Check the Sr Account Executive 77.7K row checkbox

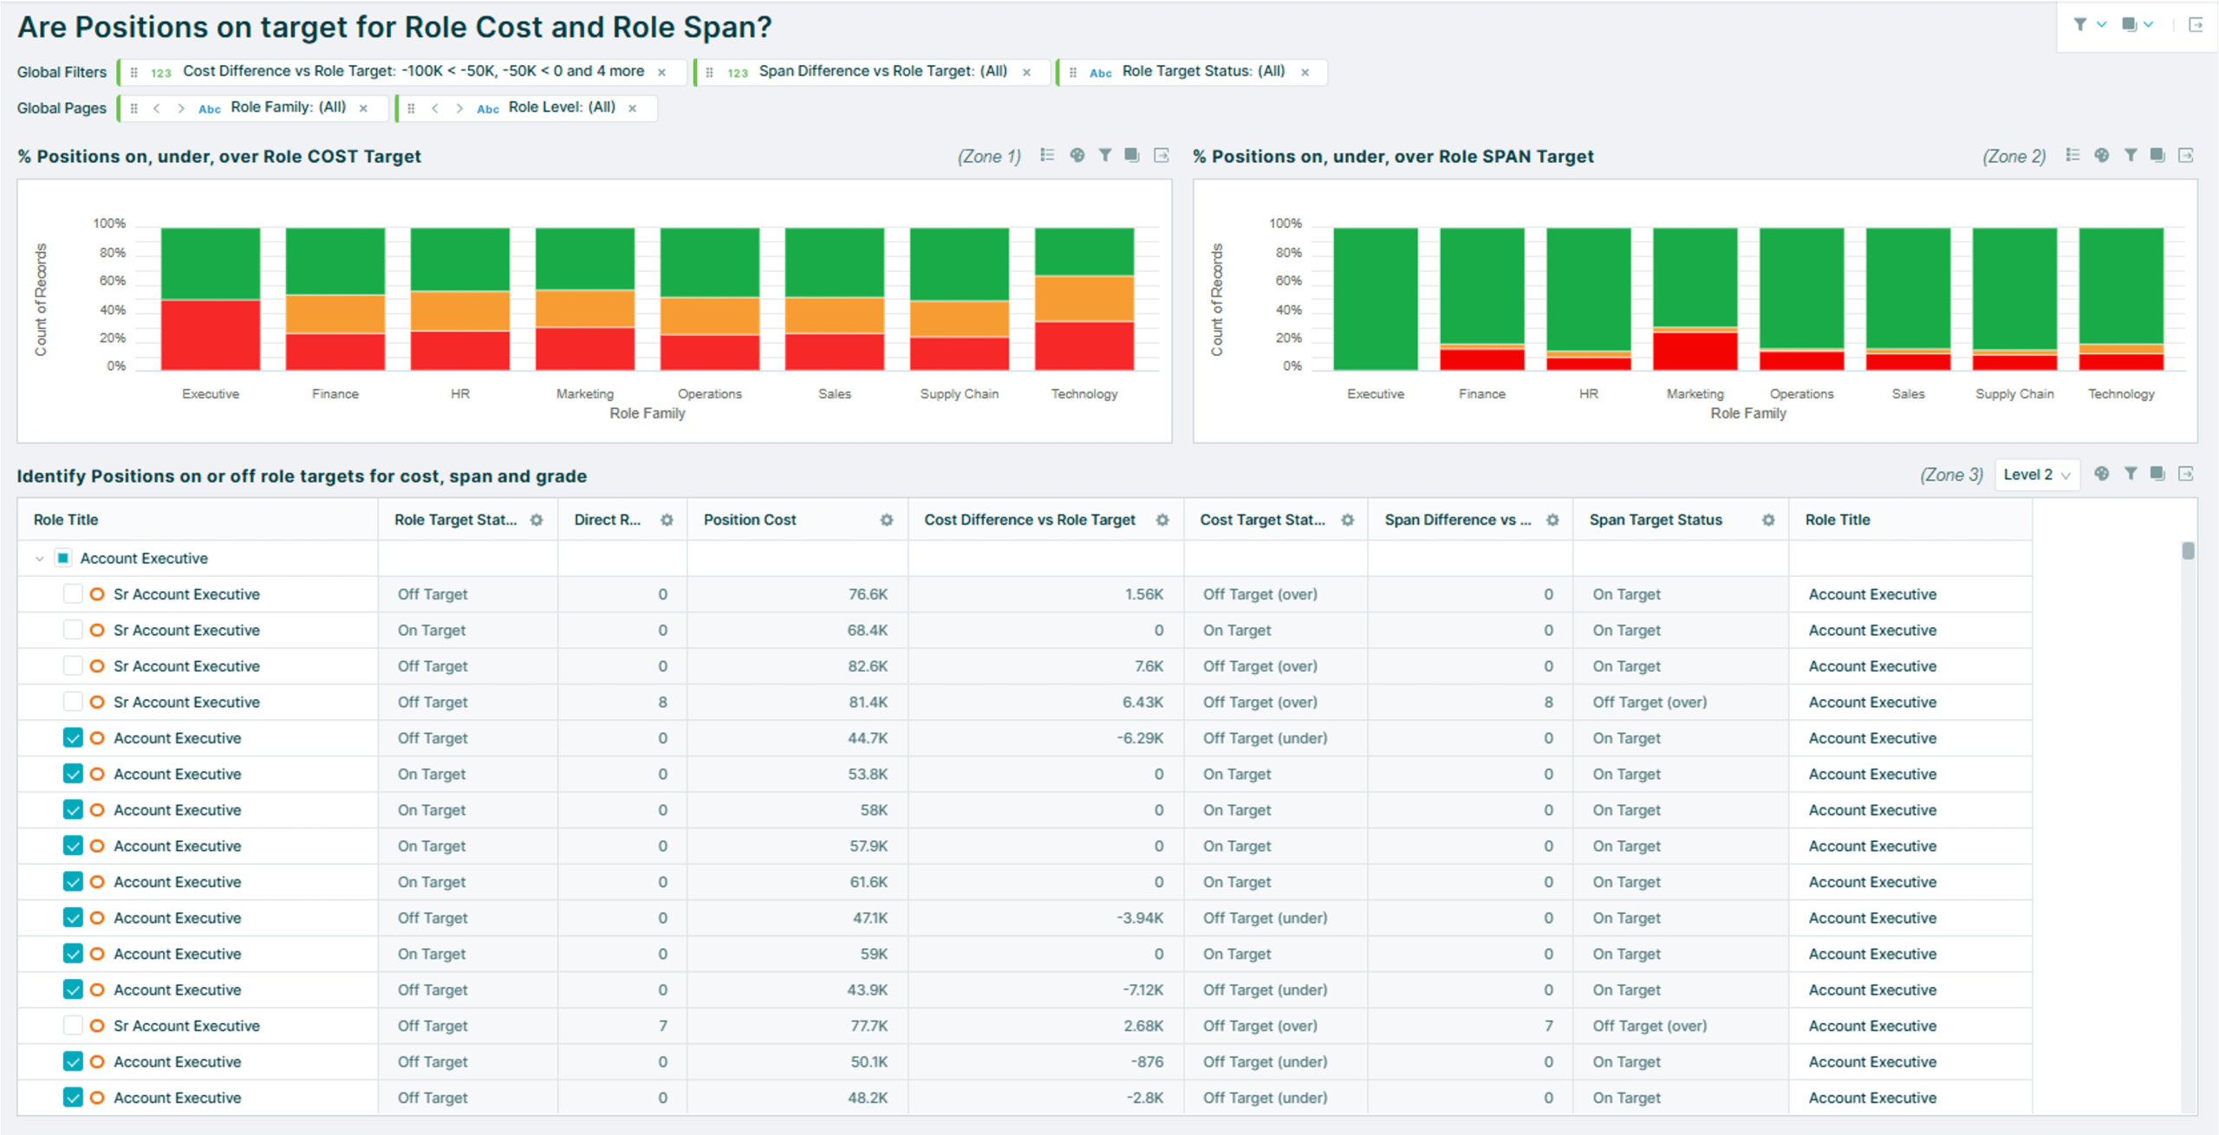(73, 1026)
